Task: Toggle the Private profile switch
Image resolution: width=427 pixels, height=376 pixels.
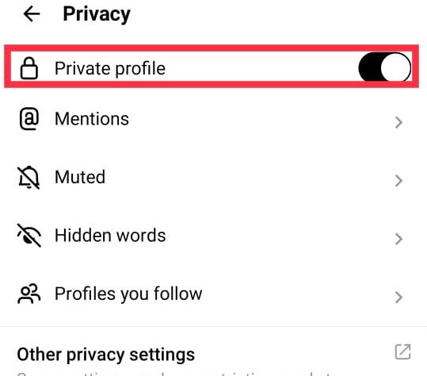Action: pyautogui.click(x=384, y=67)
